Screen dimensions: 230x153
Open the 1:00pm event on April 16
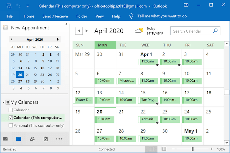[x=170, y=100]
